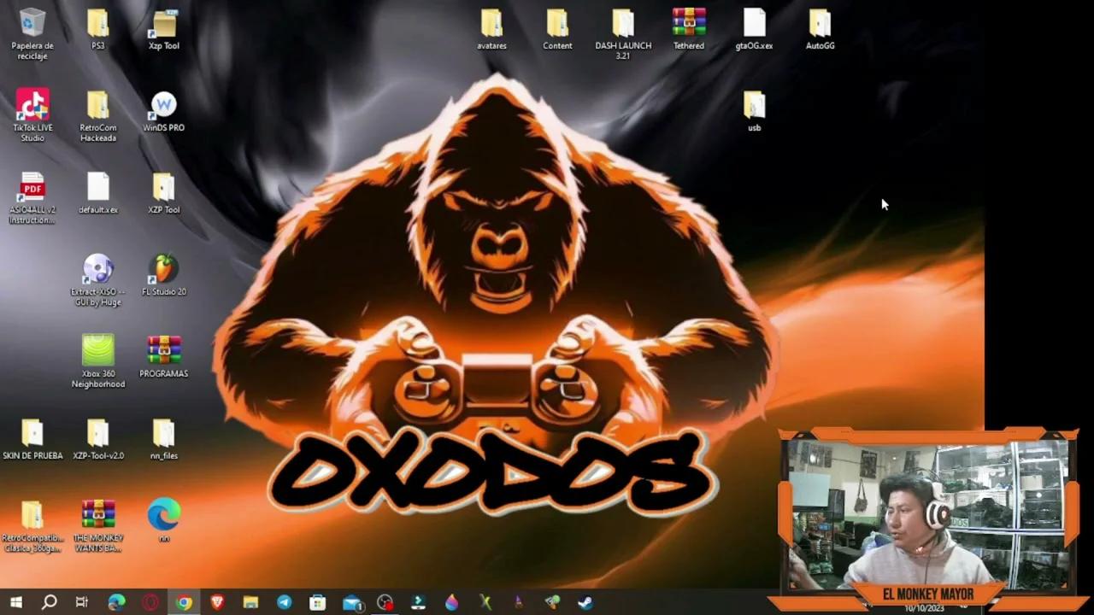Open the Windows Start menu
This screenshot has width=1094, height=615.
(17, 602)
